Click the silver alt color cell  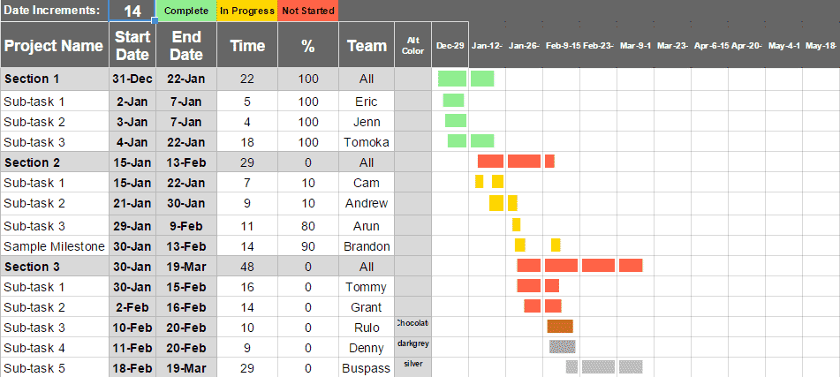point(412,368)
